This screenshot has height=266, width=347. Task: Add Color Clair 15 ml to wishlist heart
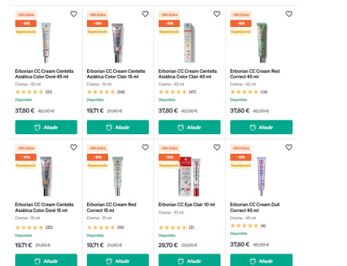coord(145,14)
